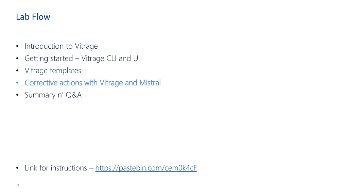Click the bullet dot before 'Introduction to Vitrage'
Viewport: 348px width, 196px height.
[x=17, y=46]
